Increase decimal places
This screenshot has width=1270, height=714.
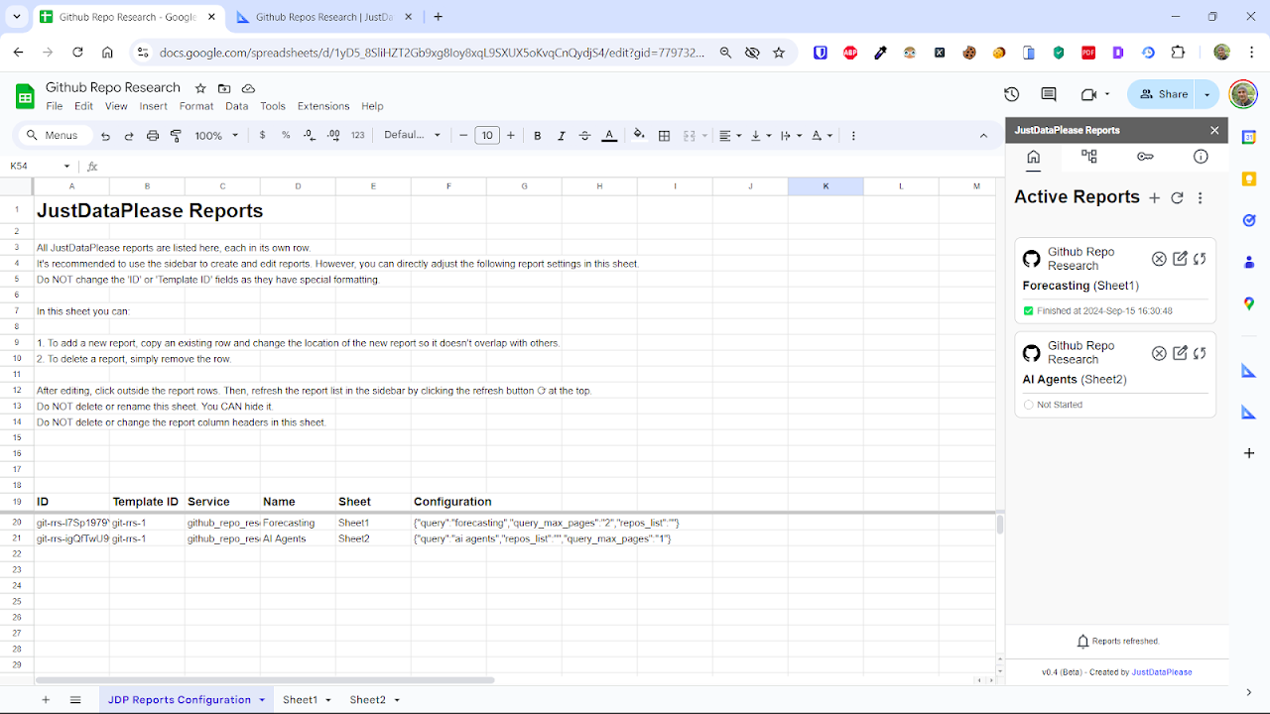coord(333,136)
